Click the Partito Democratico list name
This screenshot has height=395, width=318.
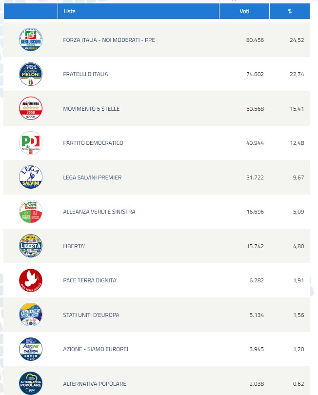click(x=93, y=143)
